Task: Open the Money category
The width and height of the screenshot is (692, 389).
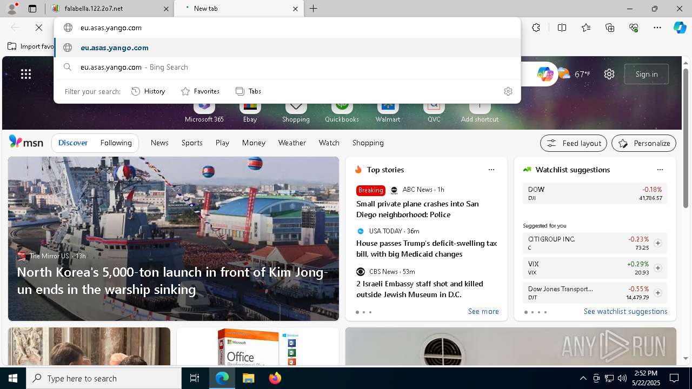Action: (x=254, y=143)
